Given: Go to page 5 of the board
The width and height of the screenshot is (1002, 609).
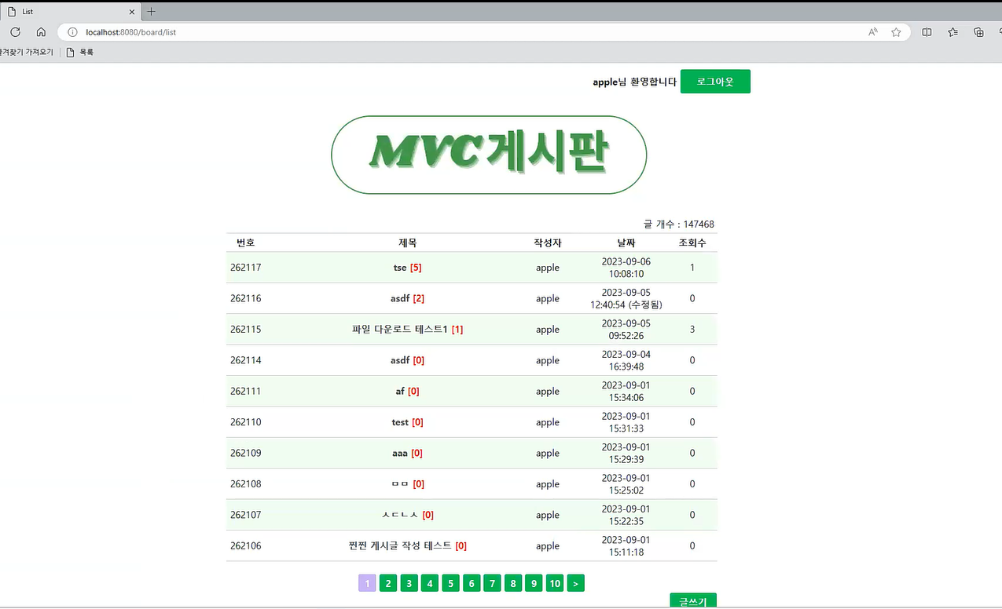Looking at the screenshot, I should pos(450,583).
